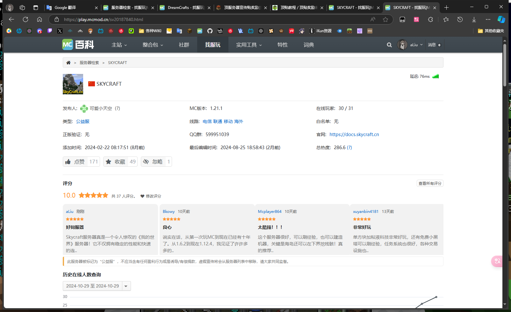Click the site search magnifier icon

click(x=389, y=45)
